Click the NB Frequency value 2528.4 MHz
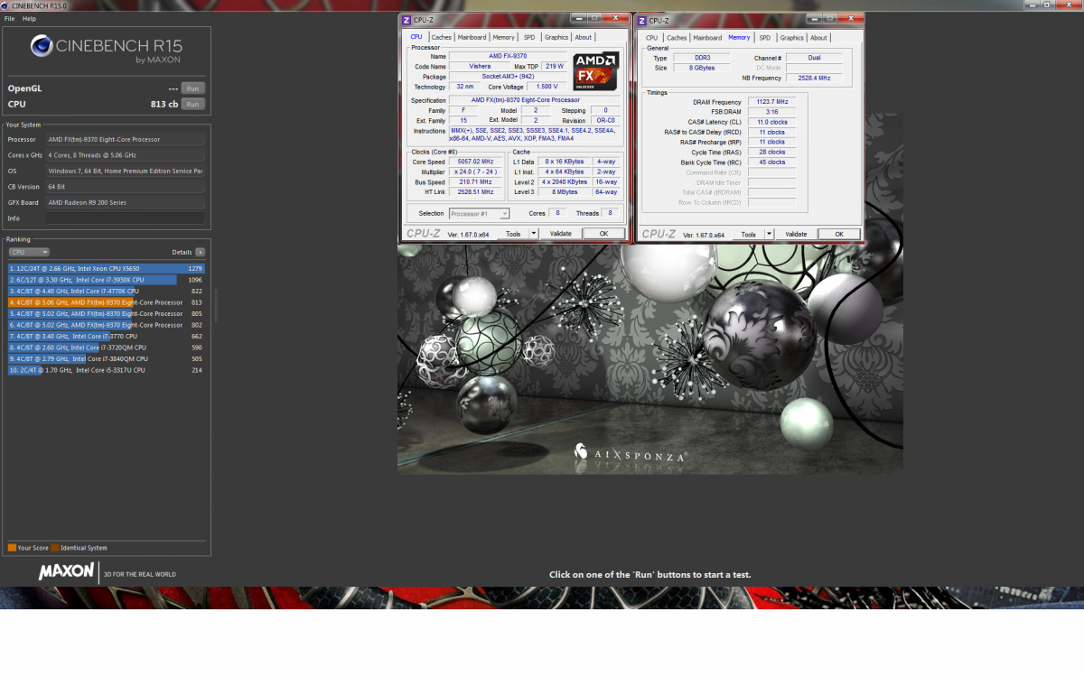Viewport: 1084px width, 677px height. pos(814,78)
